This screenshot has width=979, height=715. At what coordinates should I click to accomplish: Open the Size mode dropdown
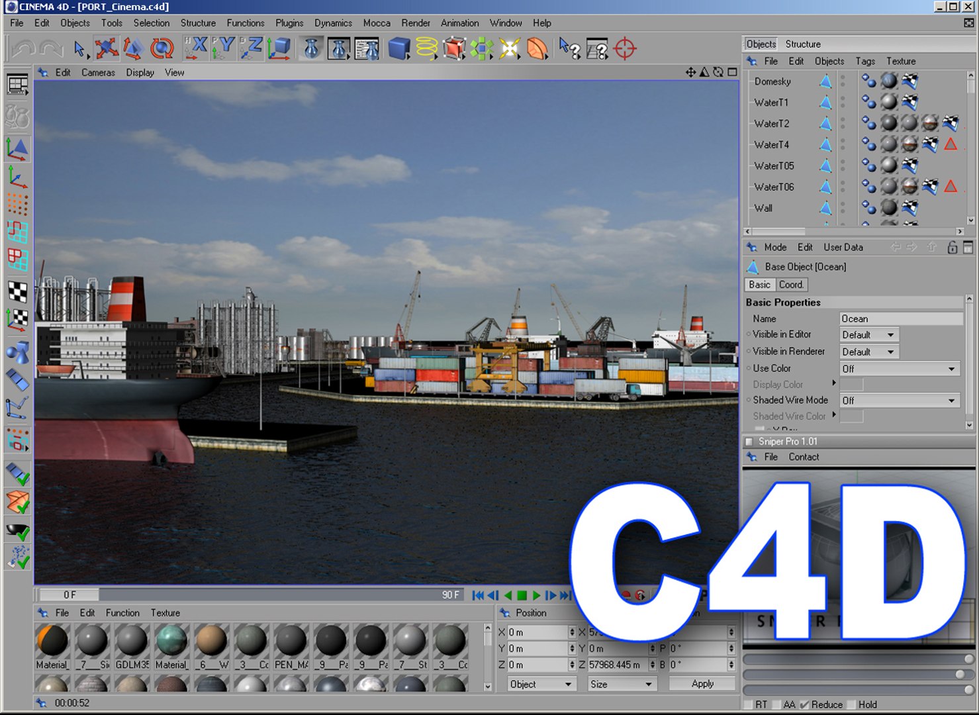coord(621,685)
